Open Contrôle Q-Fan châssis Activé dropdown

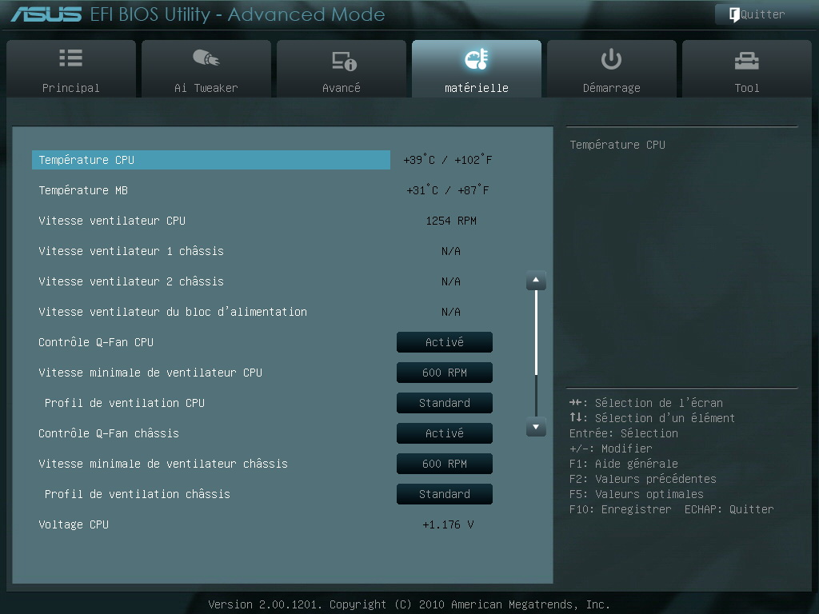[445, 433]
